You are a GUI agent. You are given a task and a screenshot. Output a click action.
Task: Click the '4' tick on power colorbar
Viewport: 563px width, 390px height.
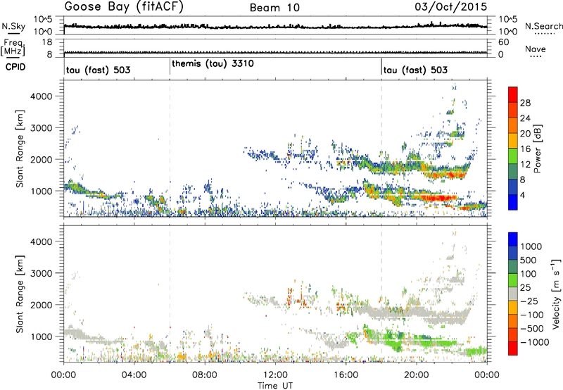point(523,195)
